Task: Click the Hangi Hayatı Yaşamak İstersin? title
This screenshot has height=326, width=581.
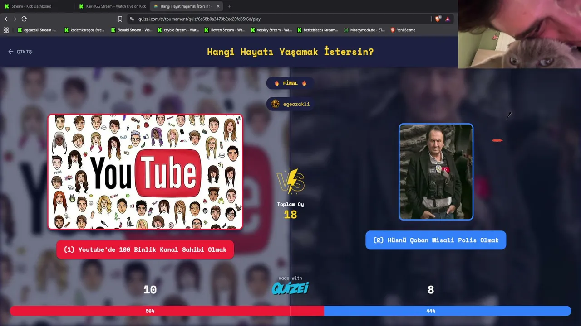Action: click(290, 52)
